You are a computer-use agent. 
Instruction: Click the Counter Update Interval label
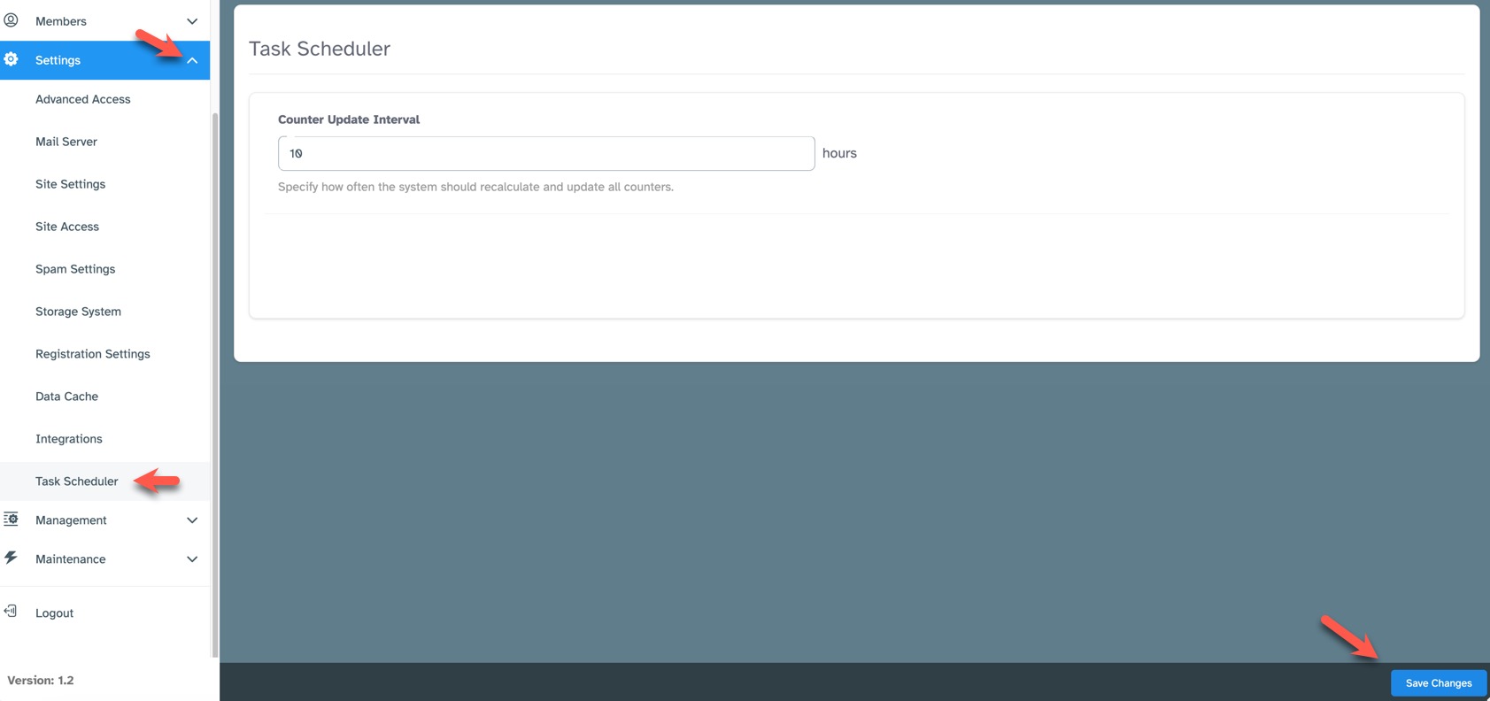tap(349, 119)
